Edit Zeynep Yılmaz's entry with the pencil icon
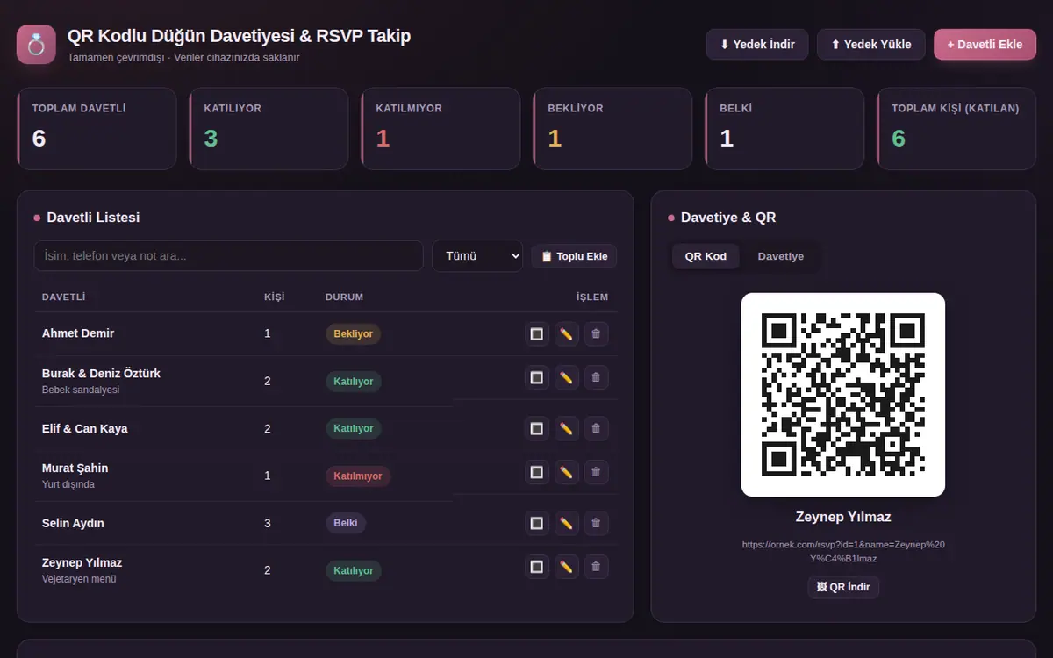Image resolution: width=1053 pixels, height=658 pixels. pyautogui.click(x=567, y=567)
